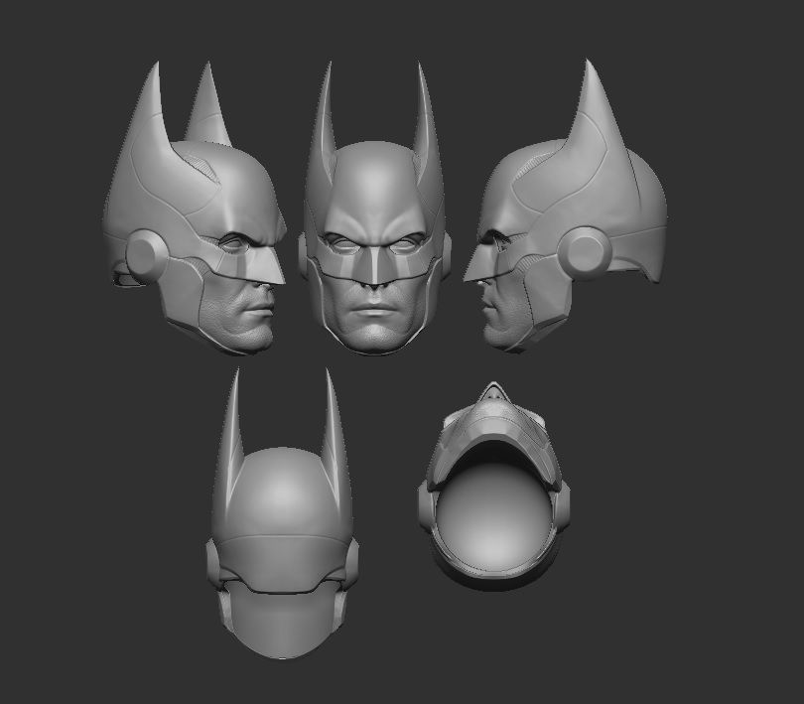Viewport: 804px width, 704px height.
Task: Select the three-quarter view cowl head
Action: [x=195, y=208]
